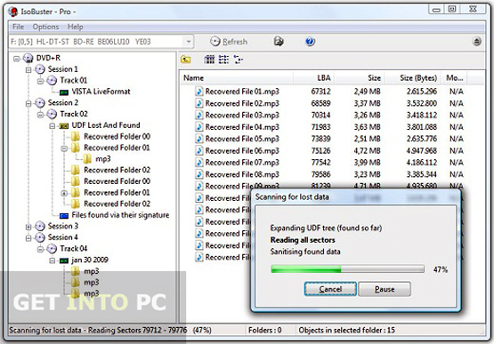Click music icon of Recovered File 05.mp3
Screen dimensions: 494x344
[x=199, y=139]
